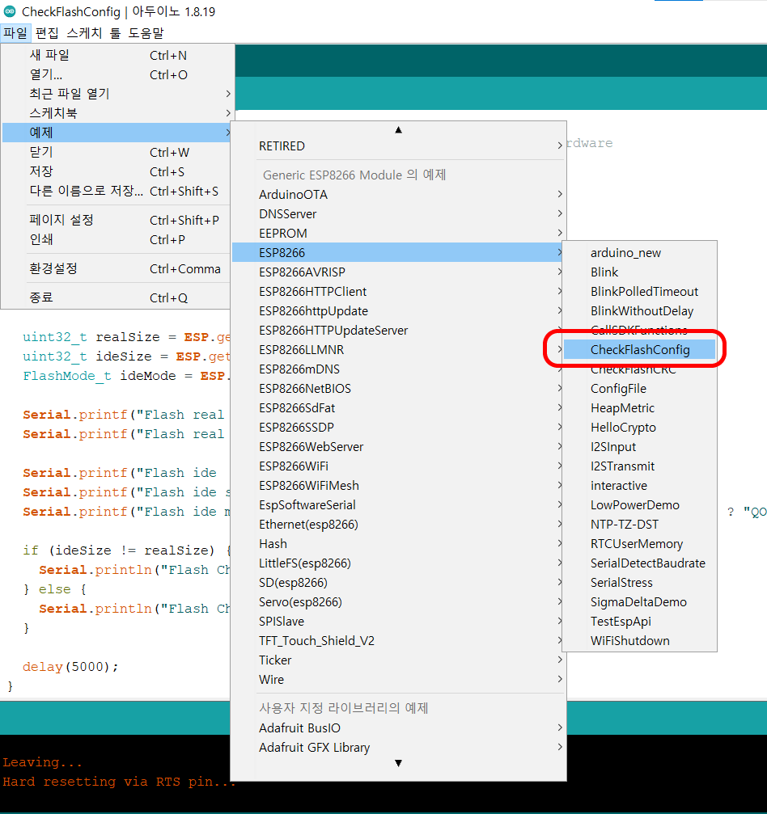Expand LittleFS(esp8266) examples
Screen dimensions: 767x814
tap(399, 563)
